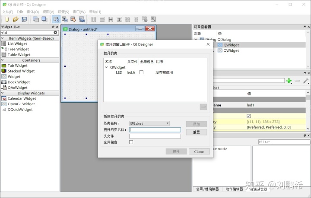Viewport: 311px width, 198px height.
Task: Click the Open form folder icon
Action: point(16,19)
